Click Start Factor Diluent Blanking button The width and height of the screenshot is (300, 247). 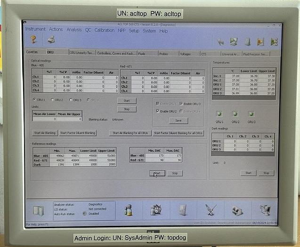click(x=78, y=133)
